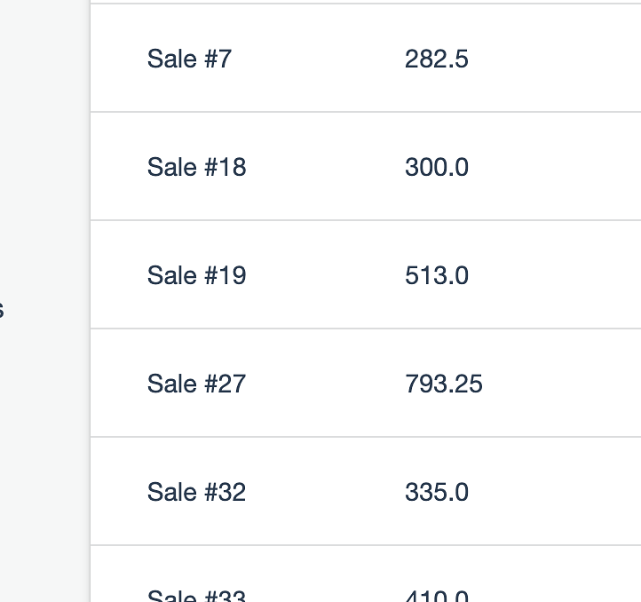Click blank space left of Sale #18 label

coord(119,166)
